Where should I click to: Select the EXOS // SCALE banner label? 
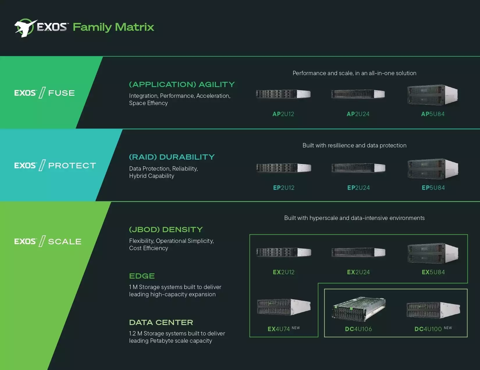[x=48, y=241]
